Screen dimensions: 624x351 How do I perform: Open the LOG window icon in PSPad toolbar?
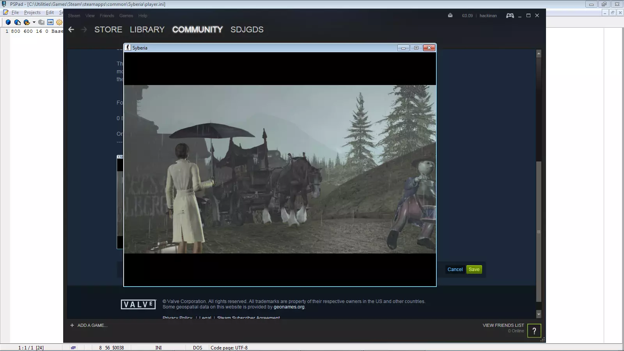point(50,22)
